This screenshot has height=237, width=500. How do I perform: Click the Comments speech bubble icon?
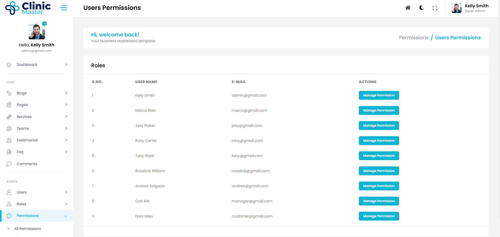coord(9,164)
